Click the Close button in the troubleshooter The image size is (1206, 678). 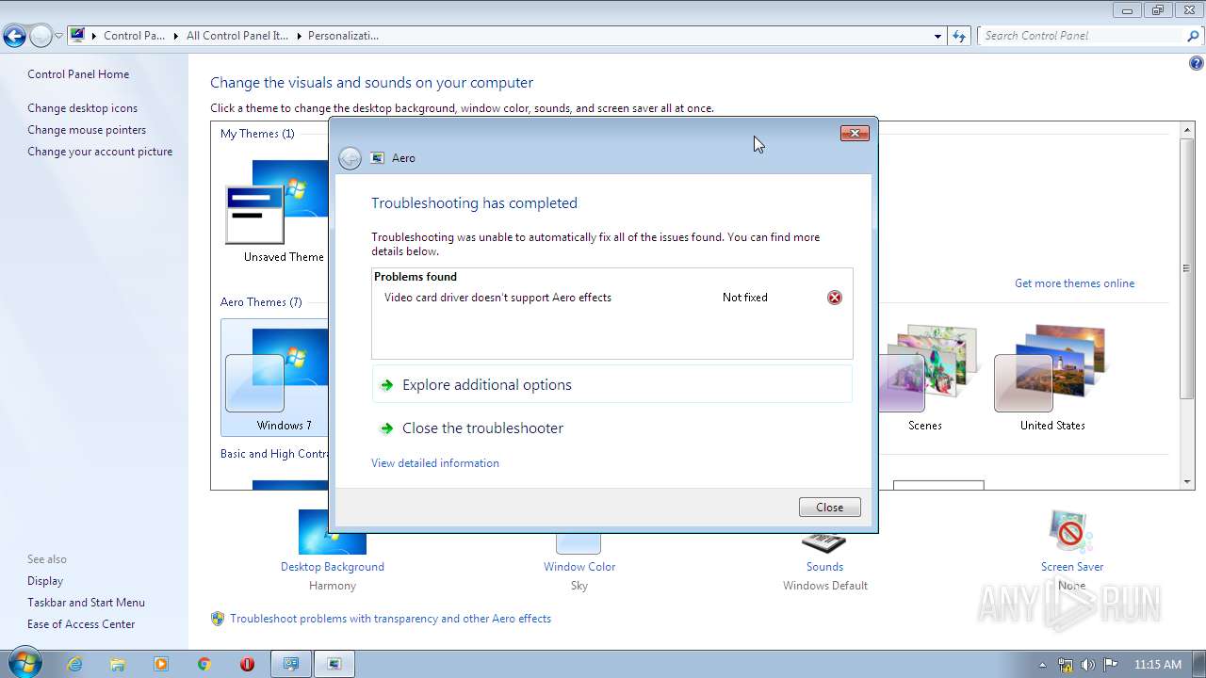(829, 507)
